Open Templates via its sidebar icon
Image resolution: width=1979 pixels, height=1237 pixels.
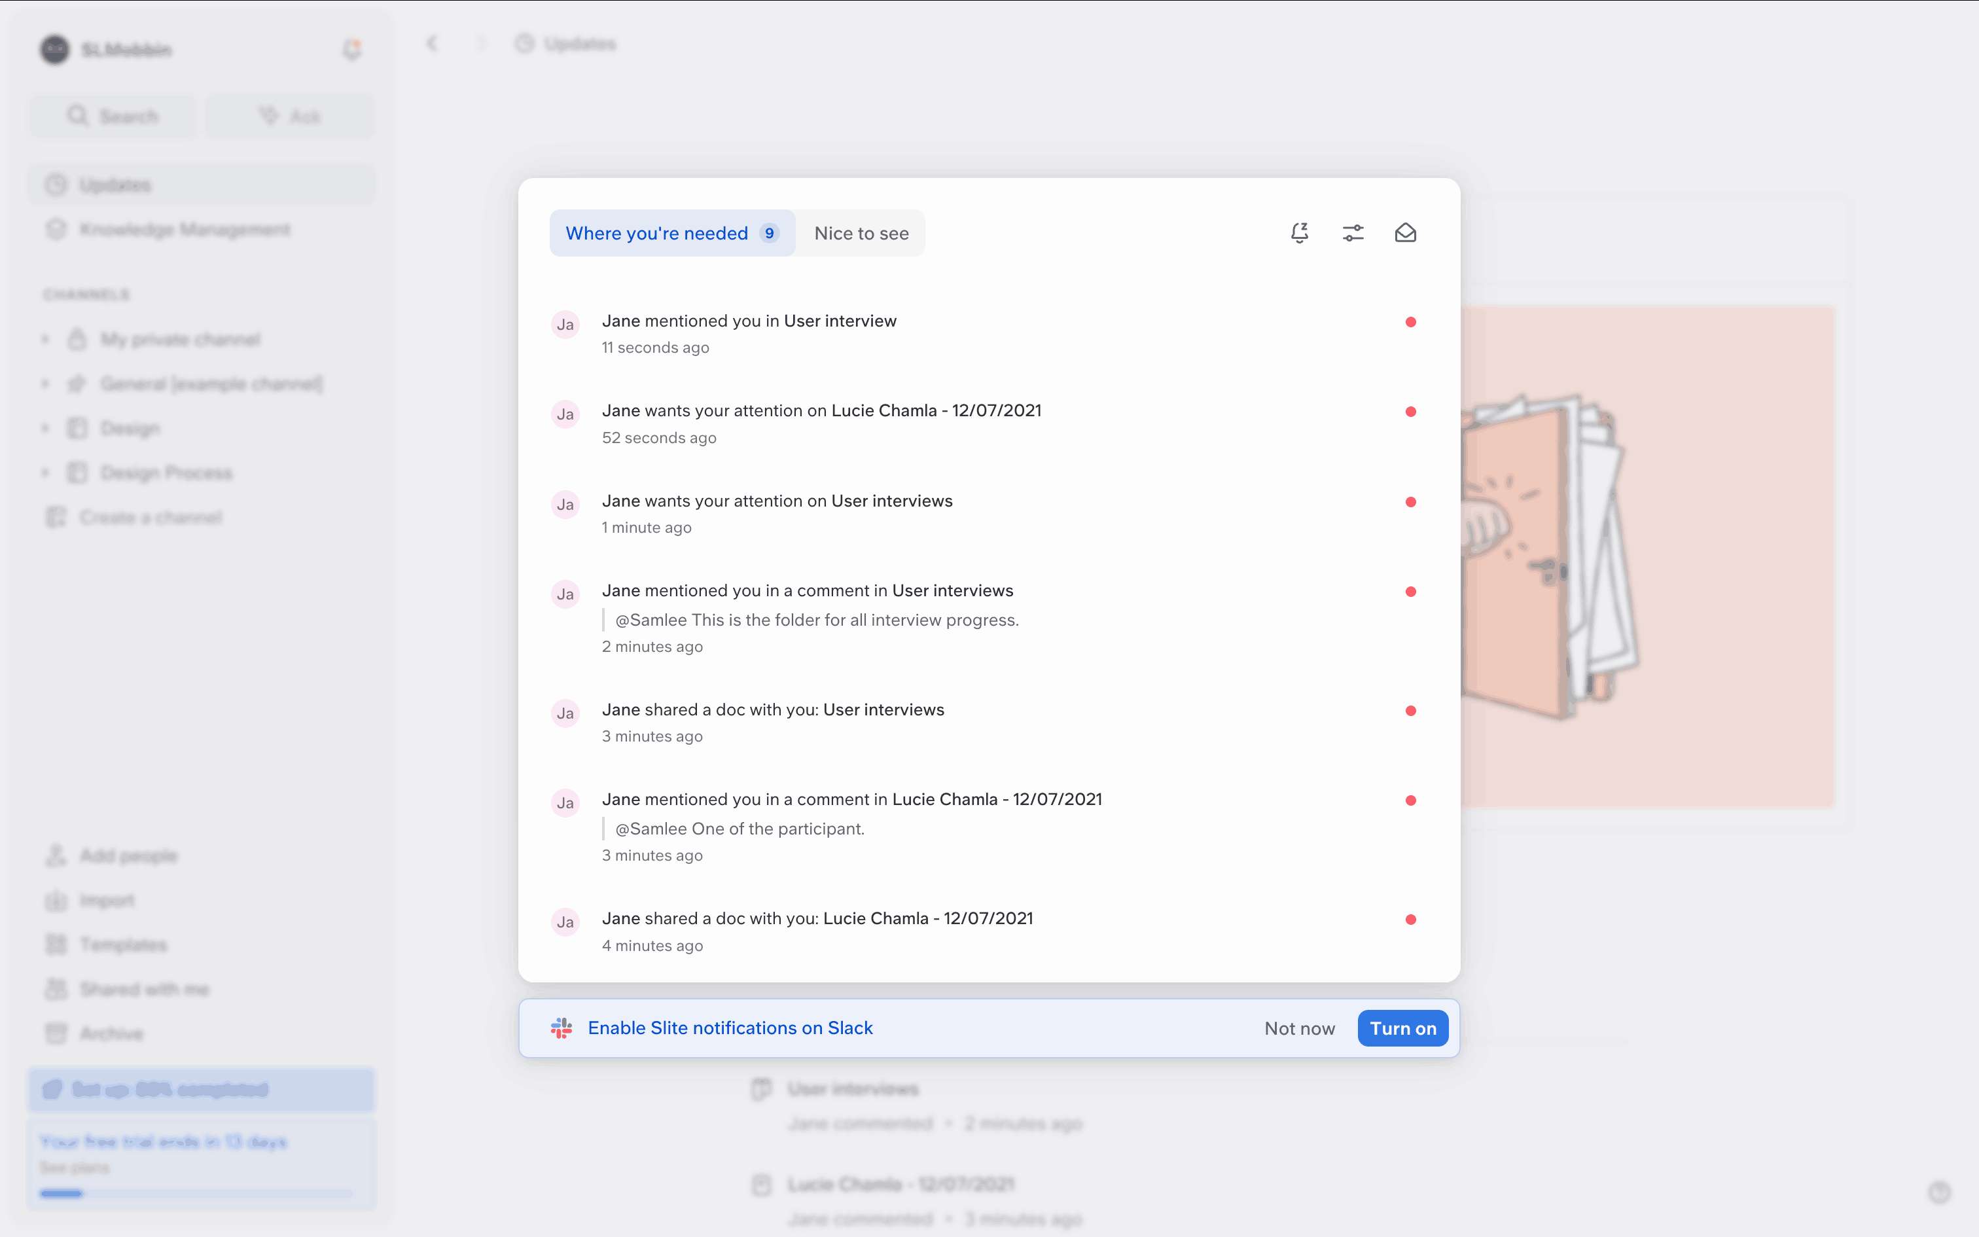55,944
